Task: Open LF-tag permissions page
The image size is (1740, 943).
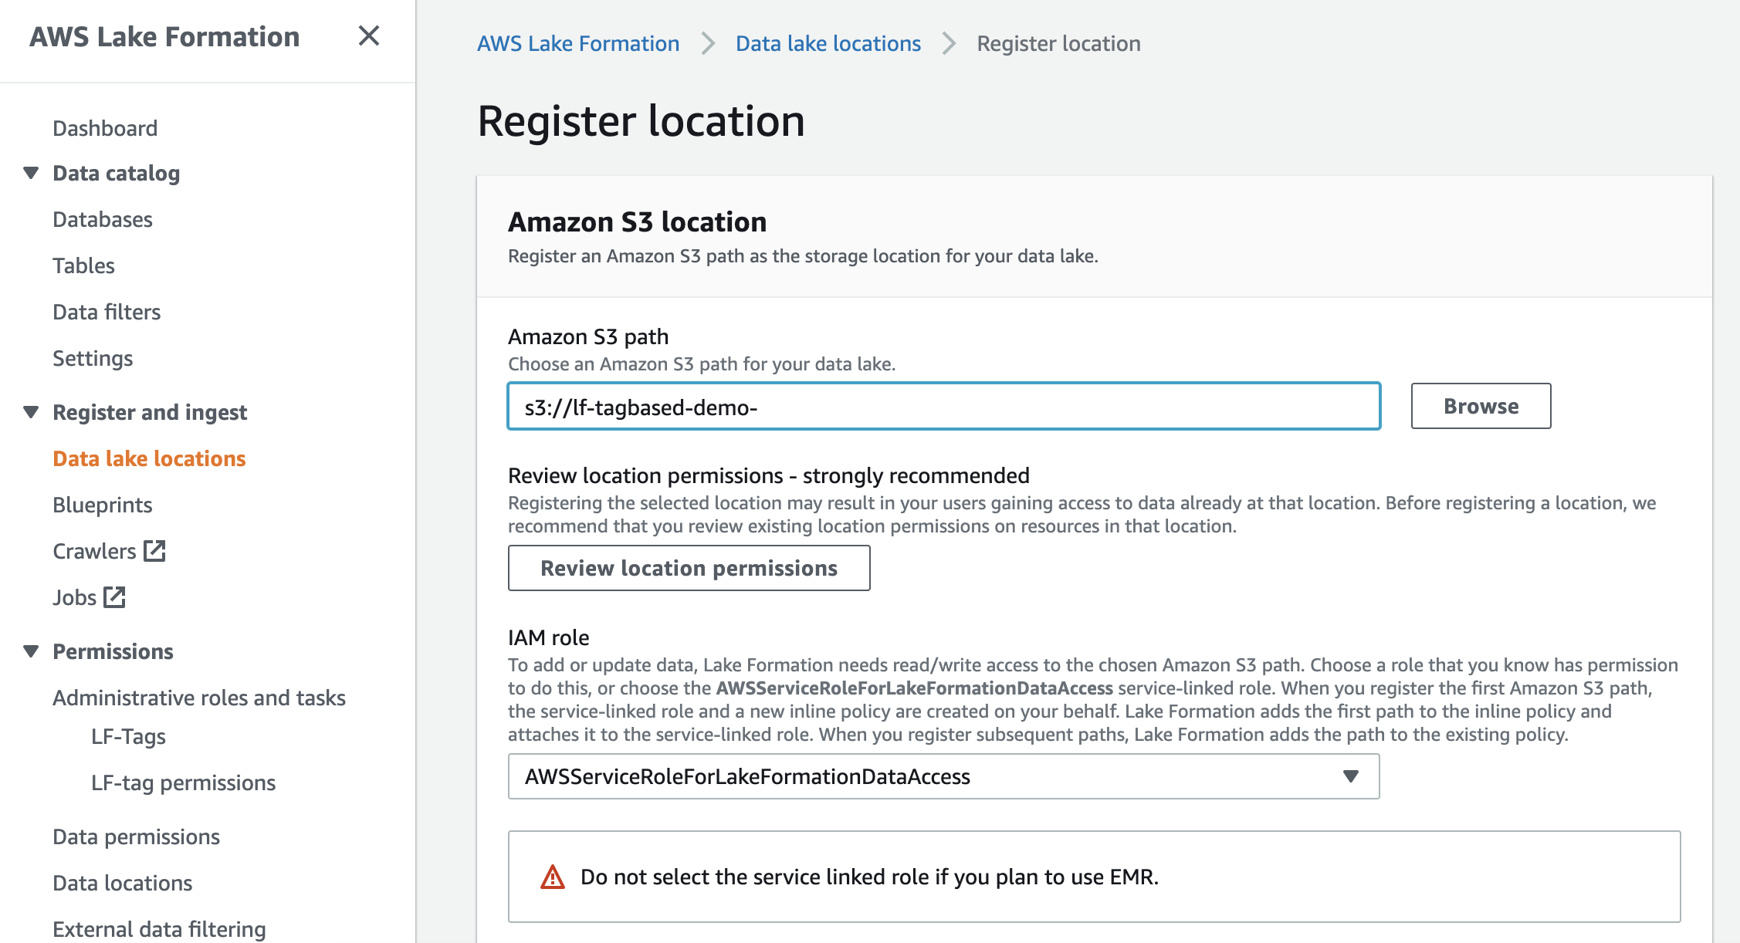Action: pyautogui.click(x=183, y=783)
